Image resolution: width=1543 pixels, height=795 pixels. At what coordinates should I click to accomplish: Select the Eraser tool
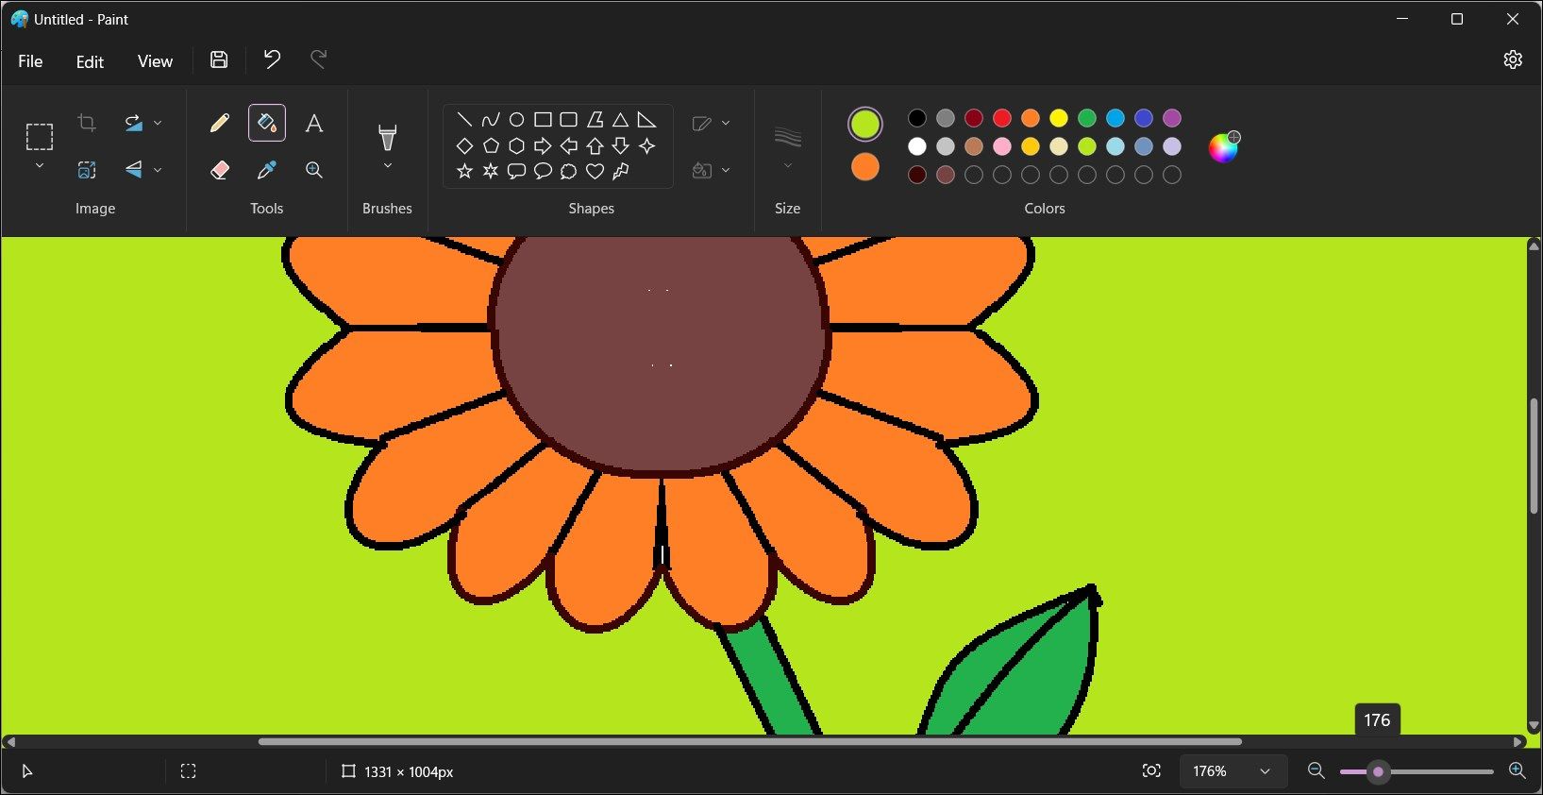click(219, 170)
